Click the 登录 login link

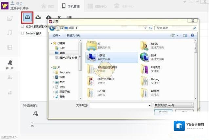click(19, 3)
